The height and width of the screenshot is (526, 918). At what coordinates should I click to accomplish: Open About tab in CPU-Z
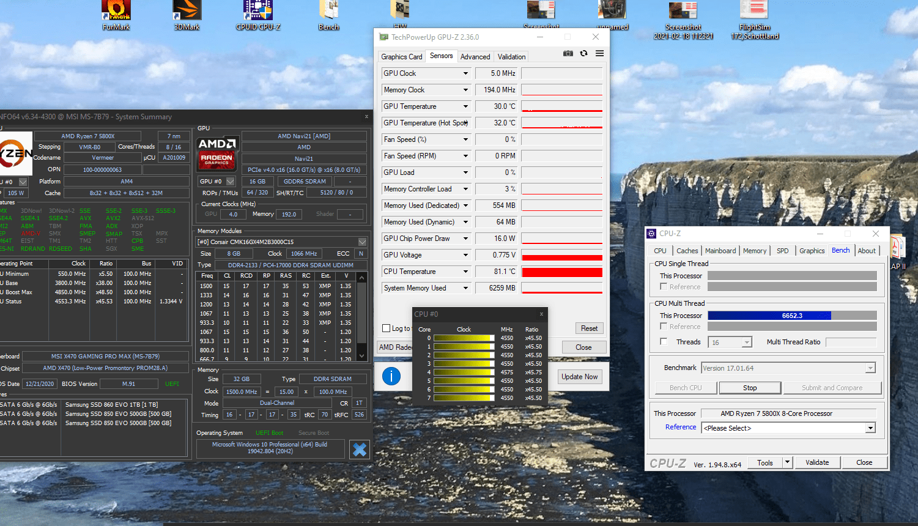[867, 251]
